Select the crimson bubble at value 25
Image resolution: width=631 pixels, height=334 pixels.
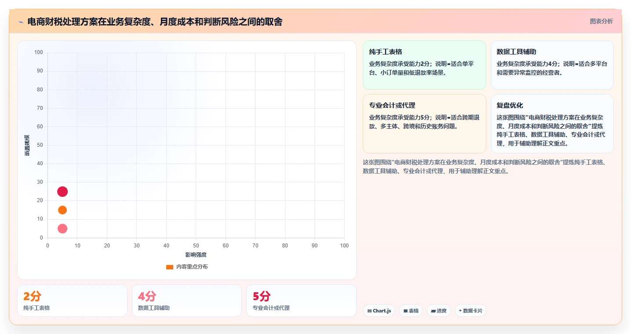[62, 192]
